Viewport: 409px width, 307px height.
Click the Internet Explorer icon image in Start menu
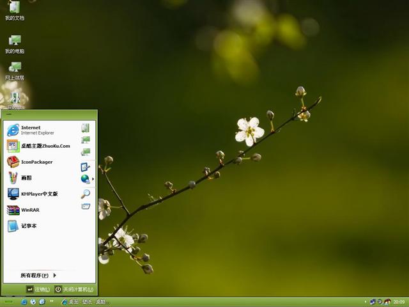[x=13, y=130]
